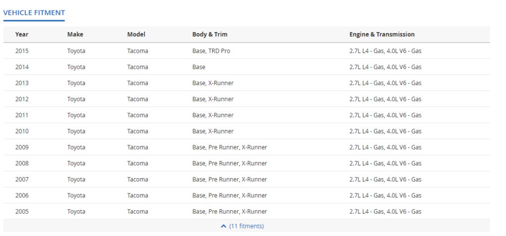Viewport: 506px width, 236px height.
Task: Click 'Base, Pre Runner, X-Runner' in 2008 row
Action: (x=230, y=163)
